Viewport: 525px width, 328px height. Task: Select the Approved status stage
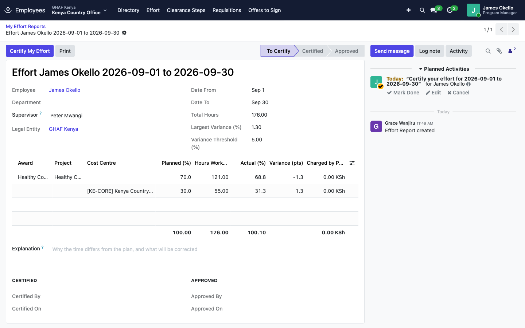[346, 51]
